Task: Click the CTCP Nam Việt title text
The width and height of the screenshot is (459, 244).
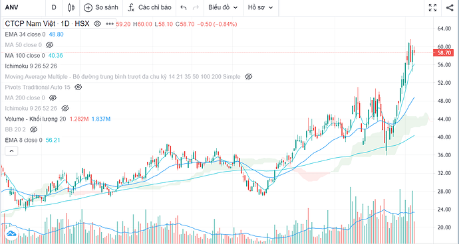Action: pos(30,24)
